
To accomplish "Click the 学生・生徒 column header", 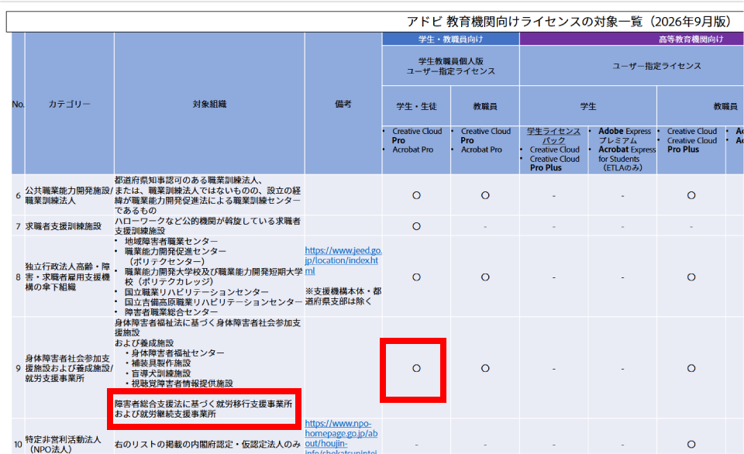I will tap(417, 106).
